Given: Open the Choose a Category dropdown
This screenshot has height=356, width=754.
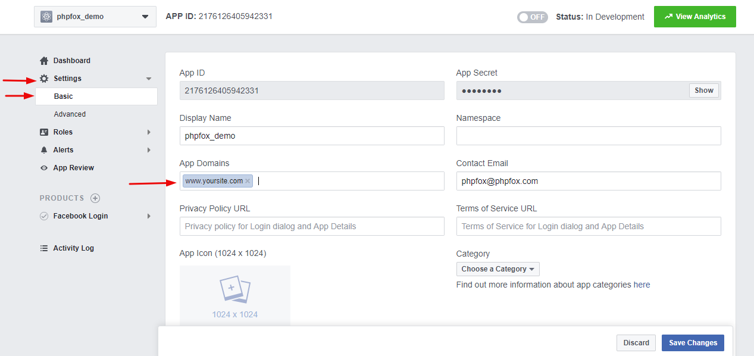Looking at the screenshot, I should pyautogui.click(x=498, y=269).
